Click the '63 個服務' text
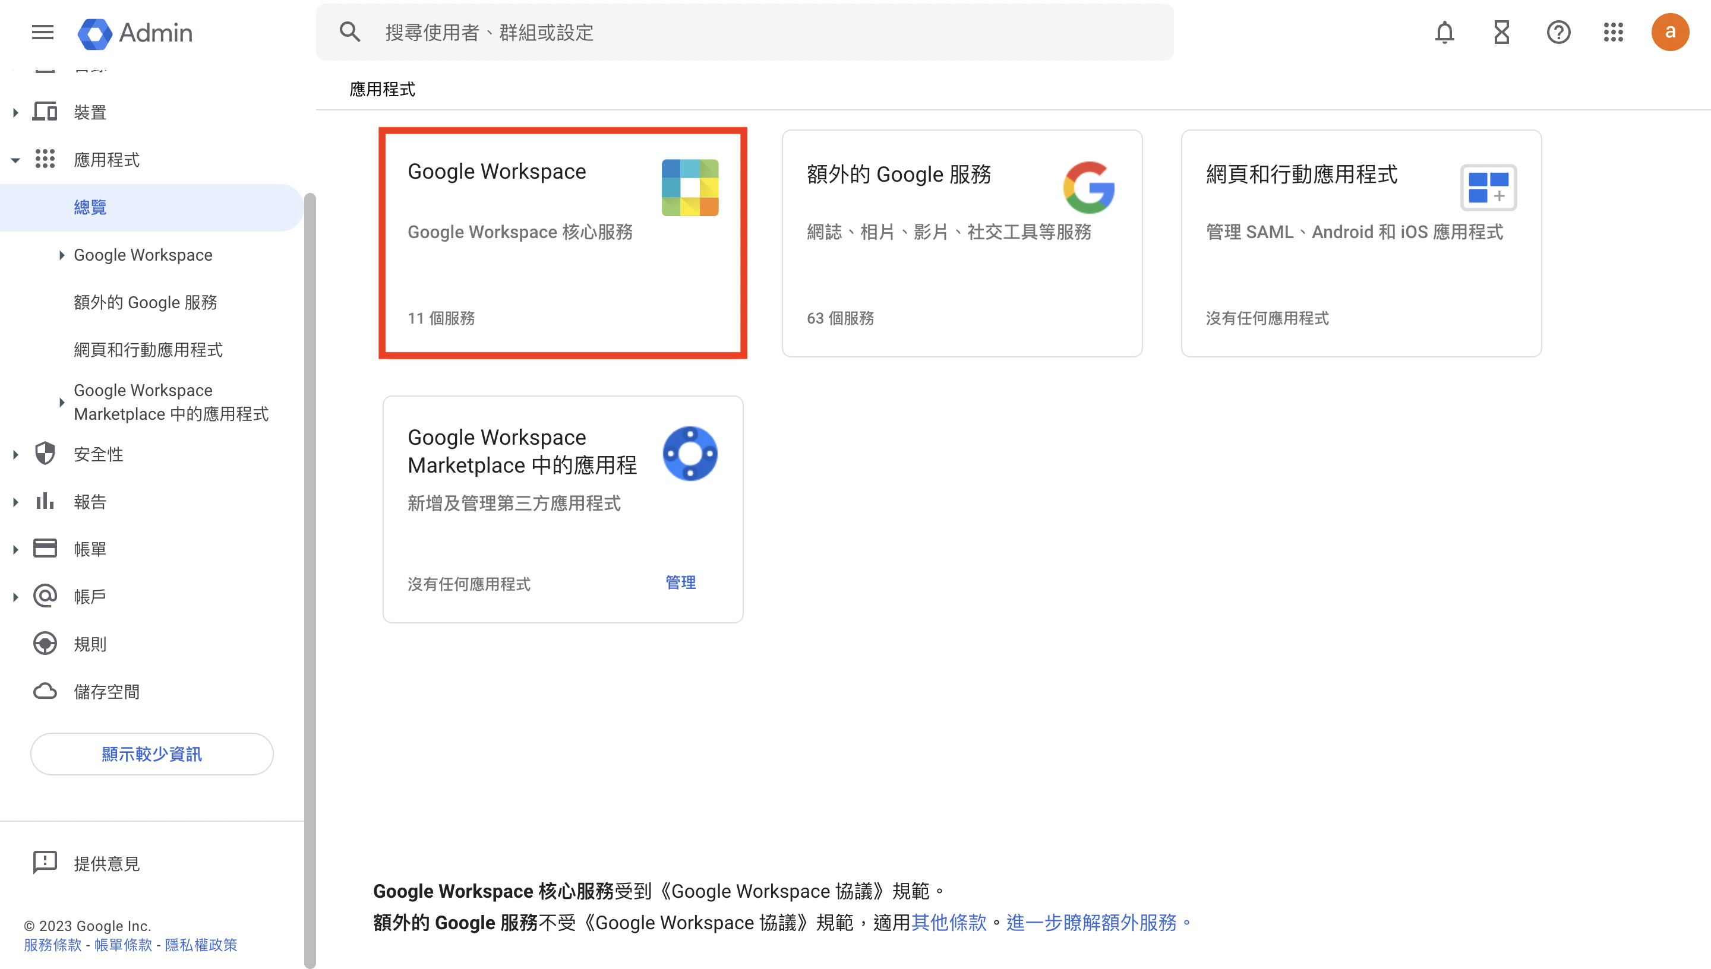This screenshot has height=969, width=1711. coord(840,318)
